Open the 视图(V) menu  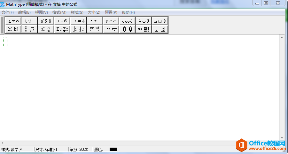[41, 12]
